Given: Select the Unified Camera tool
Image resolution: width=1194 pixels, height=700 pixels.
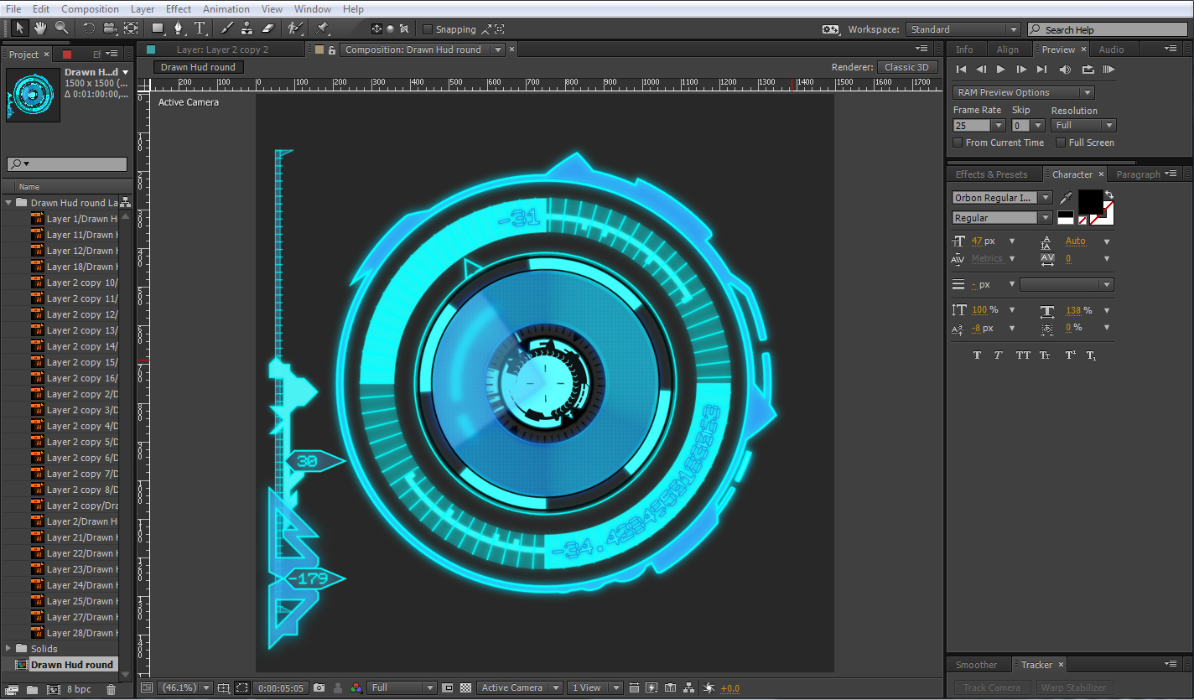Looking at the screenshot, I should pos(110,28).
